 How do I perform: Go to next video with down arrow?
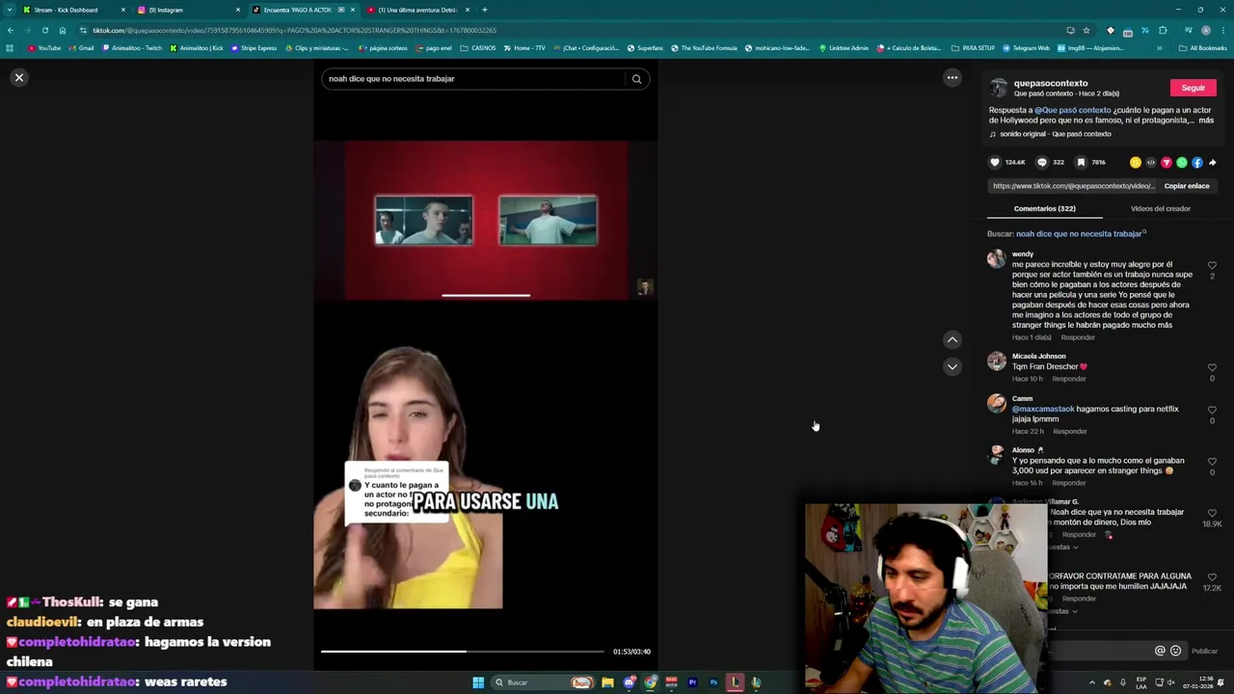(952, 366)
